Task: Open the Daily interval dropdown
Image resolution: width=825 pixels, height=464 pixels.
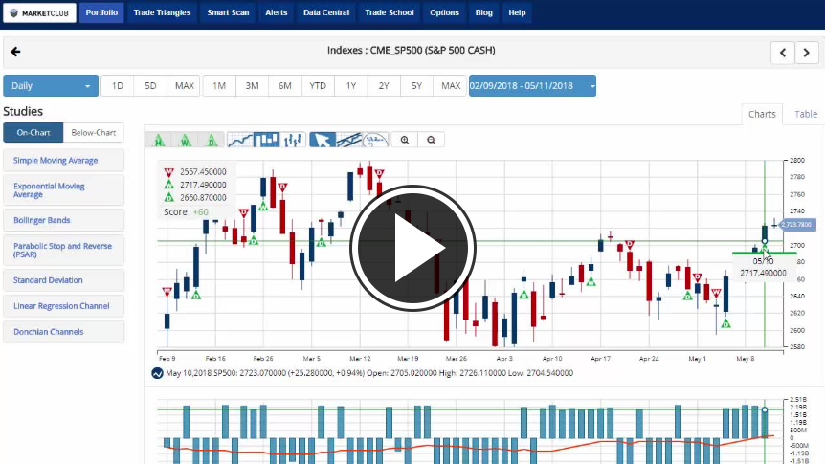Action: (51, 86)
